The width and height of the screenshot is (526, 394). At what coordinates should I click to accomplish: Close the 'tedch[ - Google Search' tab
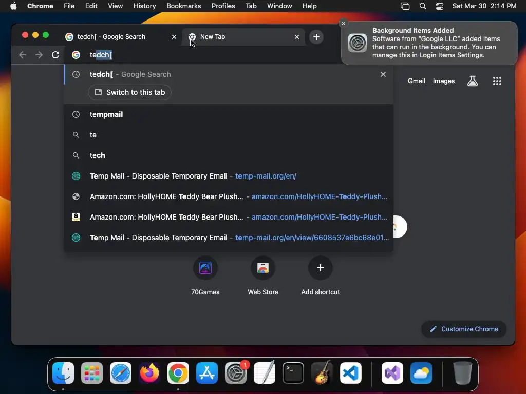[x=174, y=37]
